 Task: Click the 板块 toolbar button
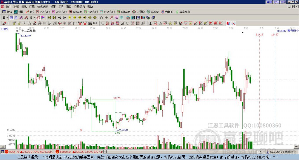pyautogui.click(x=19, y=12)
